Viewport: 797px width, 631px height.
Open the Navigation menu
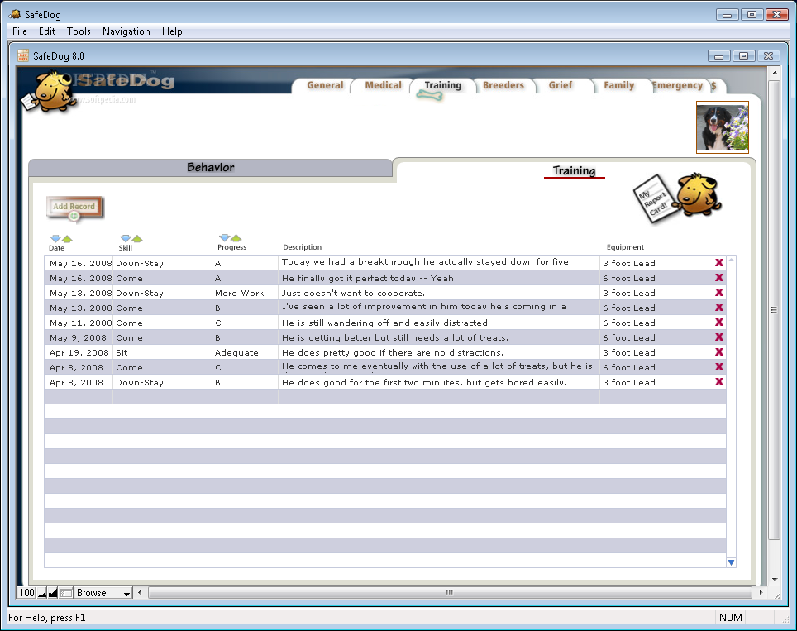pyautogui.click(x=126, y=31)
